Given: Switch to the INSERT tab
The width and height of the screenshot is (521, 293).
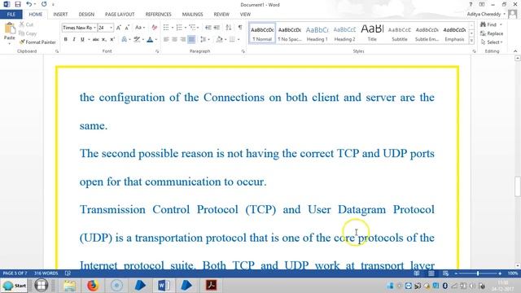Looking at the screenshot, I should point(60,15).
